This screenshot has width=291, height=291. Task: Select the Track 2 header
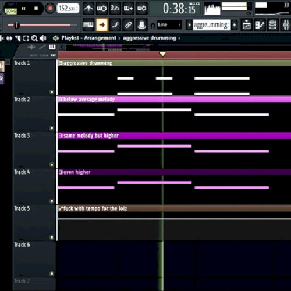tap(34, 113)
